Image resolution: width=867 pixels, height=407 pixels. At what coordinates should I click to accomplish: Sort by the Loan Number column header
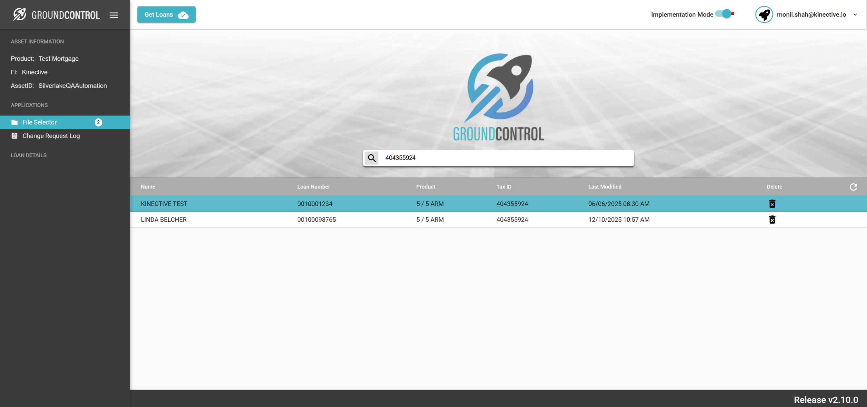tap(313, 187)
